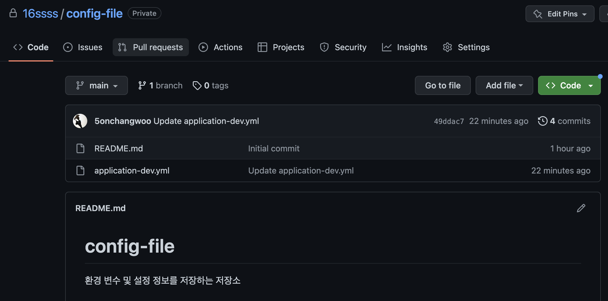The height and width of the screenshot is (301, 608).
Task: Edit README with the pencil icon
Action: (x=581, y=208)
